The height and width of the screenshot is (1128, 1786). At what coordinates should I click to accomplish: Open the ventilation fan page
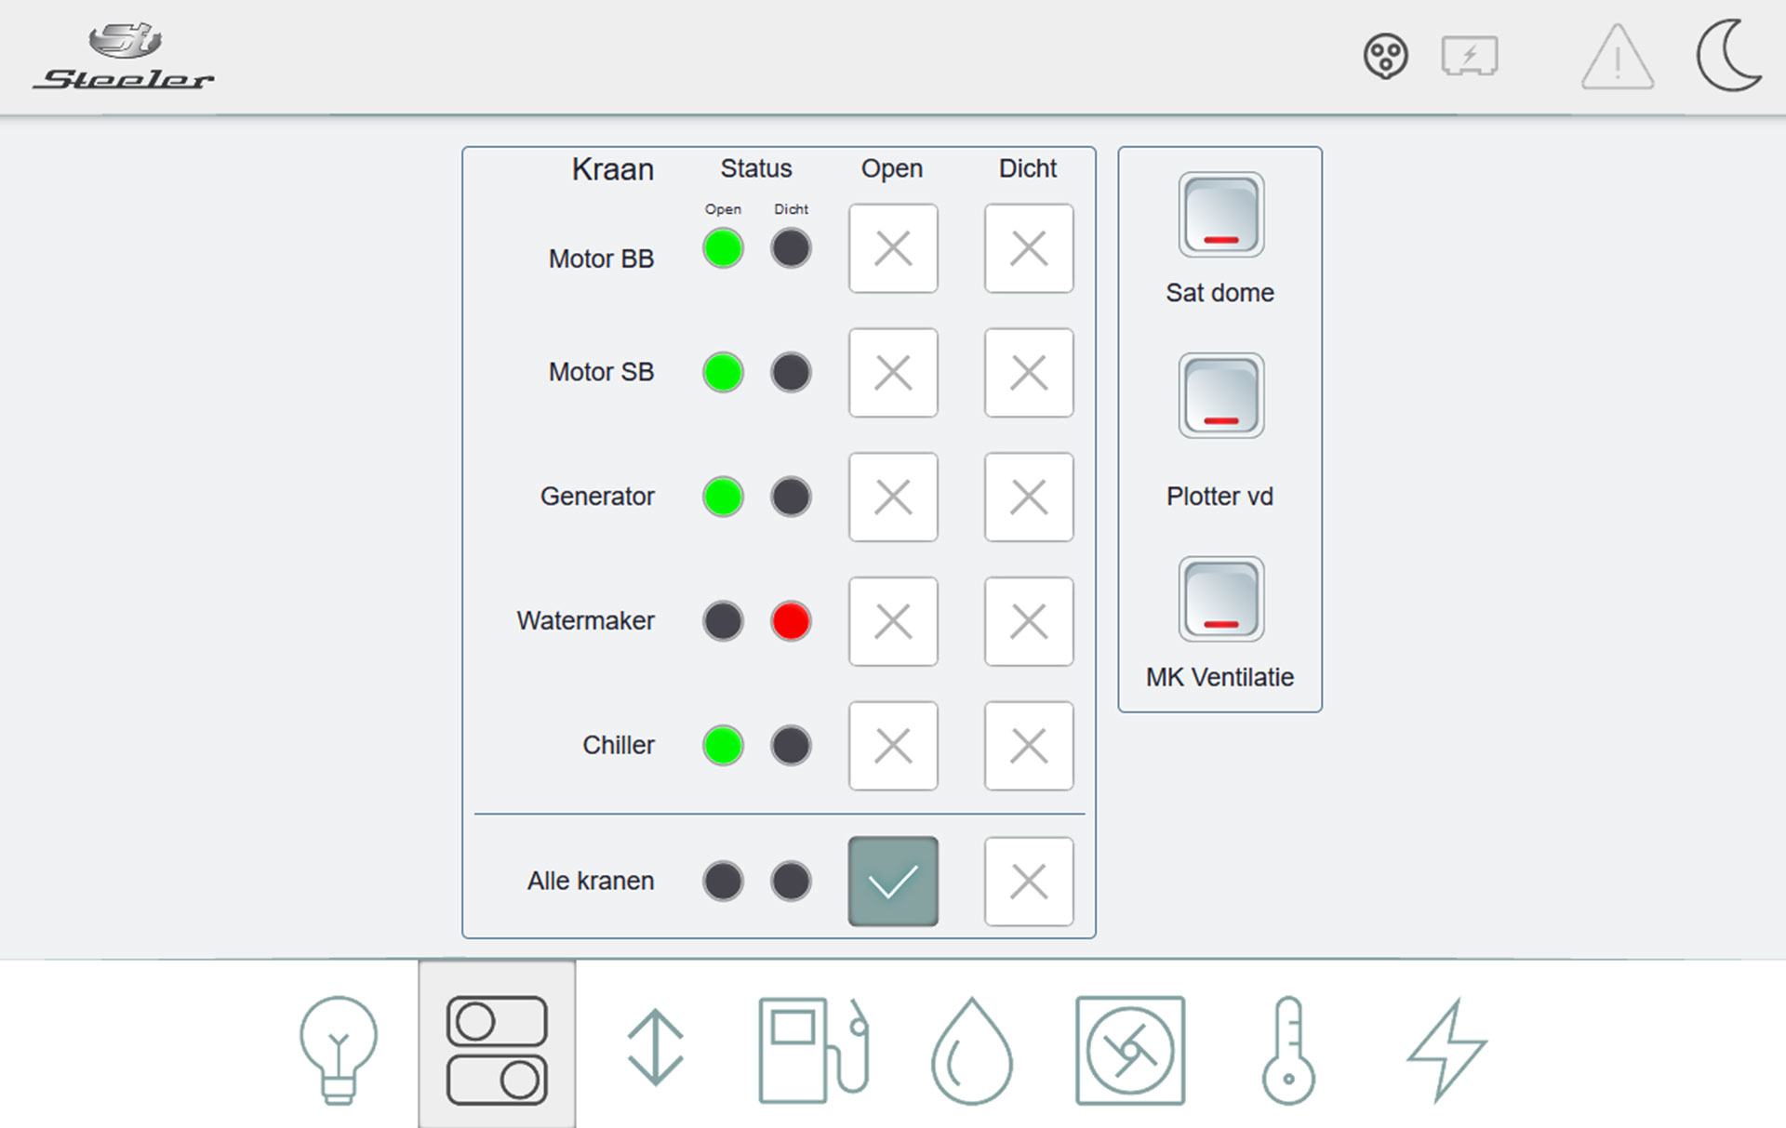[x=1130, y=1051]
